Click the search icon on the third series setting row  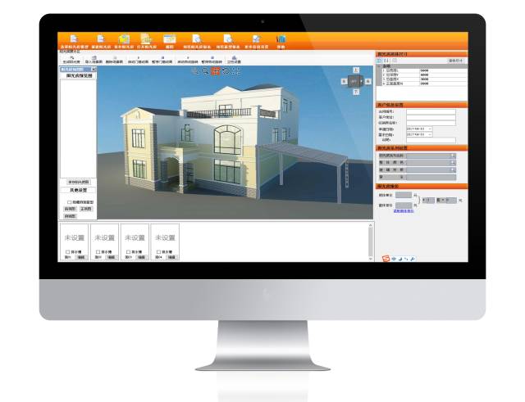click(x=453, y=169)
